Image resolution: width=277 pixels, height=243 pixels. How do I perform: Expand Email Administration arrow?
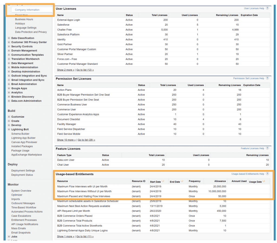(x=9, y=84)
